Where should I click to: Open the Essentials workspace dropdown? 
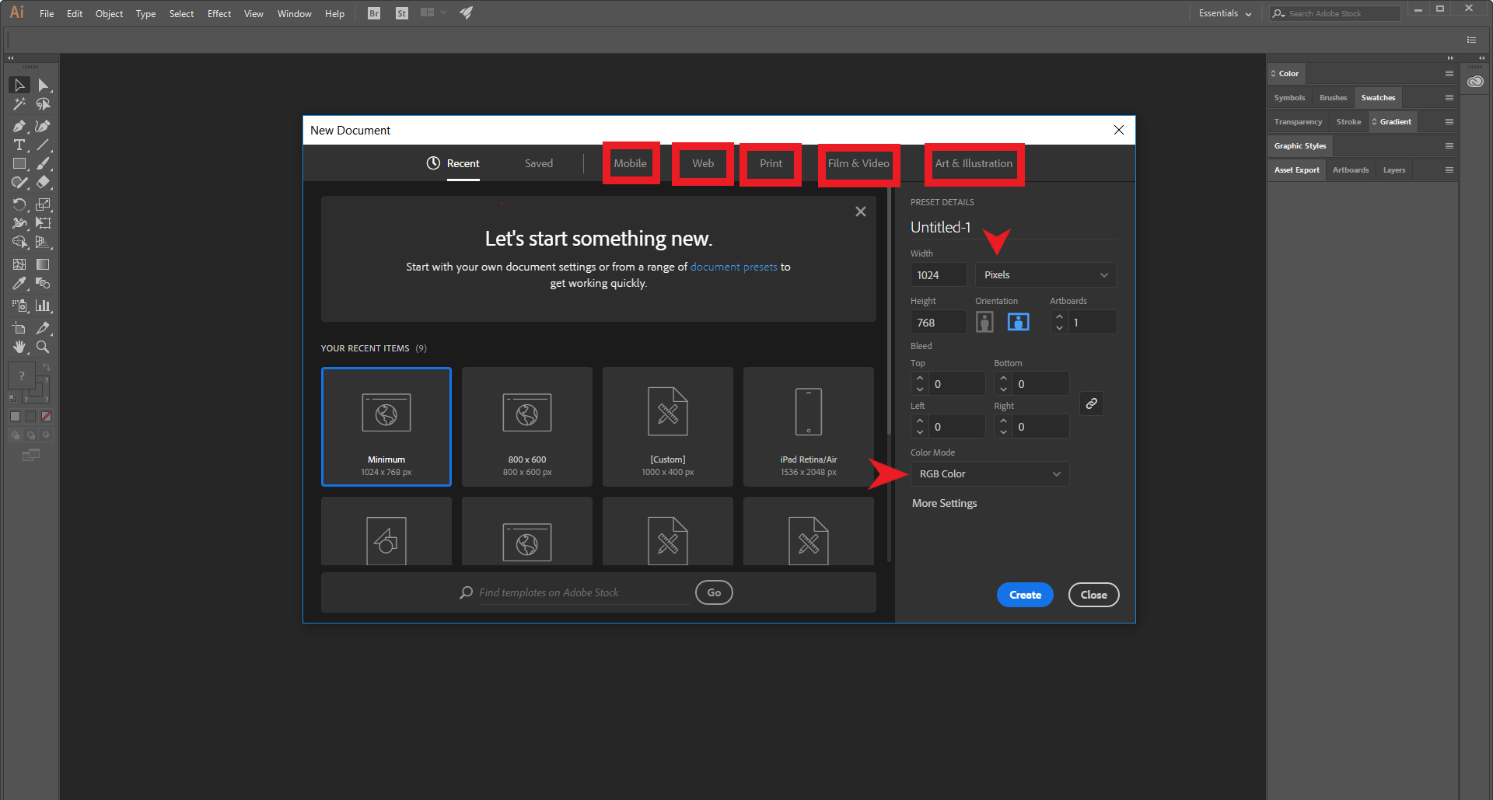[1225, 13]
